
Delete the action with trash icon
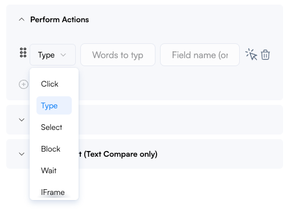[x=265, y=55]
